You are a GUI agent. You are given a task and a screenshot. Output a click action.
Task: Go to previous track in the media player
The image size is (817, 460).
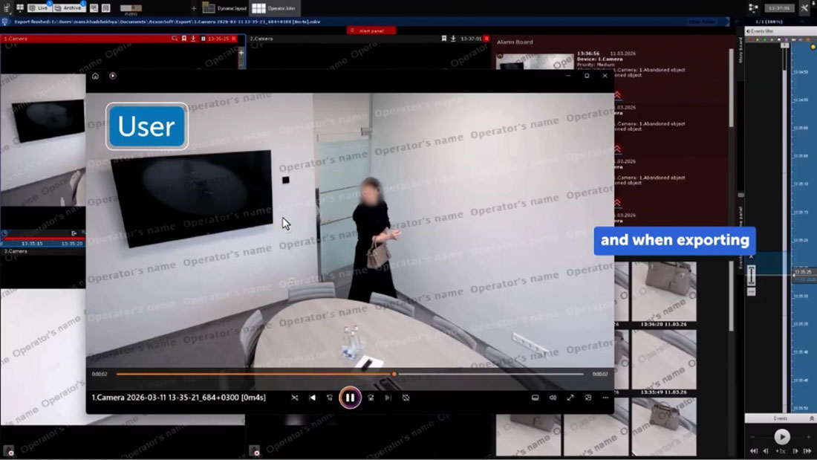(312, 398)
